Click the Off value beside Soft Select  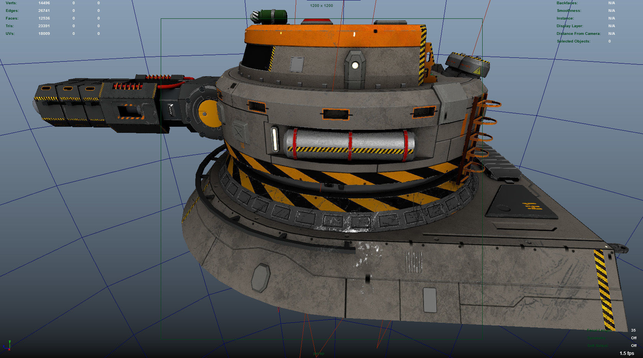click(634, 346)
